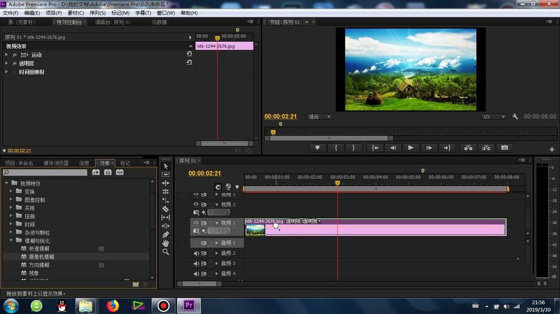Step forward one frame
The width and height of the screenshot is (560, 314).
(x=429, y=148)
